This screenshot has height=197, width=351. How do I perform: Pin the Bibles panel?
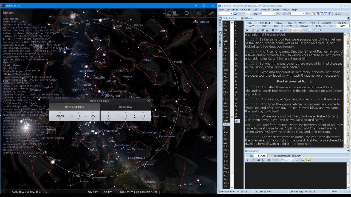348,18
